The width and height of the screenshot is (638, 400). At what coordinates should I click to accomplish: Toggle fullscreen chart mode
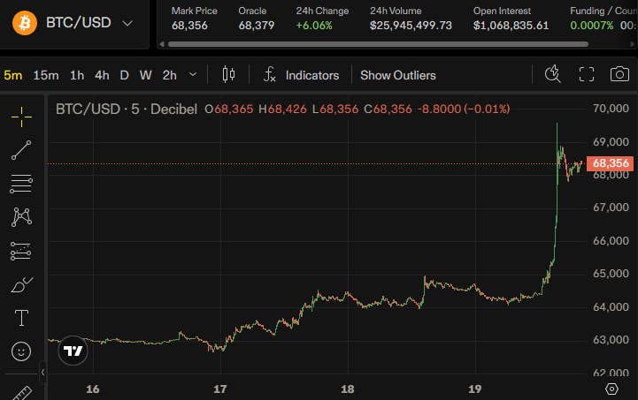(587, 74)
